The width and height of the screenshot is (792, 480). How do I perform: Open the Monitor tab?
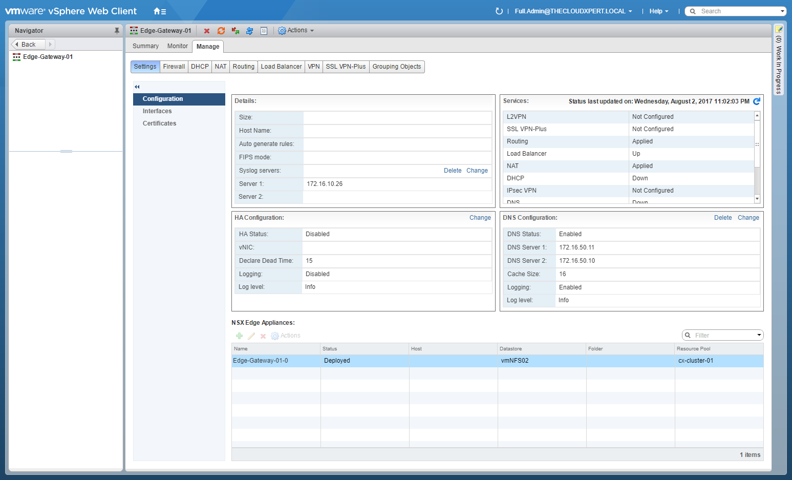(x=177, y=46)
